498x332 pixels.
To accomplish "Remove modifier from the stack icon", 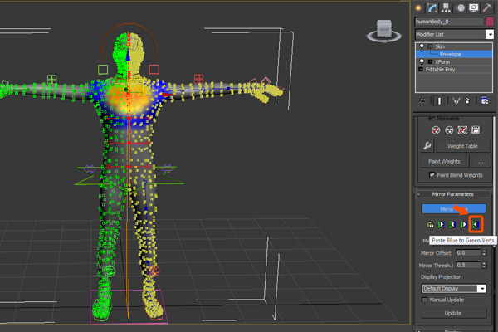I will (x=467, y=101).
